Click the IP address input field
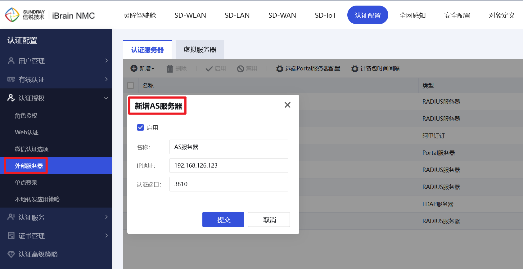Viewport: 523px width, 269px height. point(229,165)
